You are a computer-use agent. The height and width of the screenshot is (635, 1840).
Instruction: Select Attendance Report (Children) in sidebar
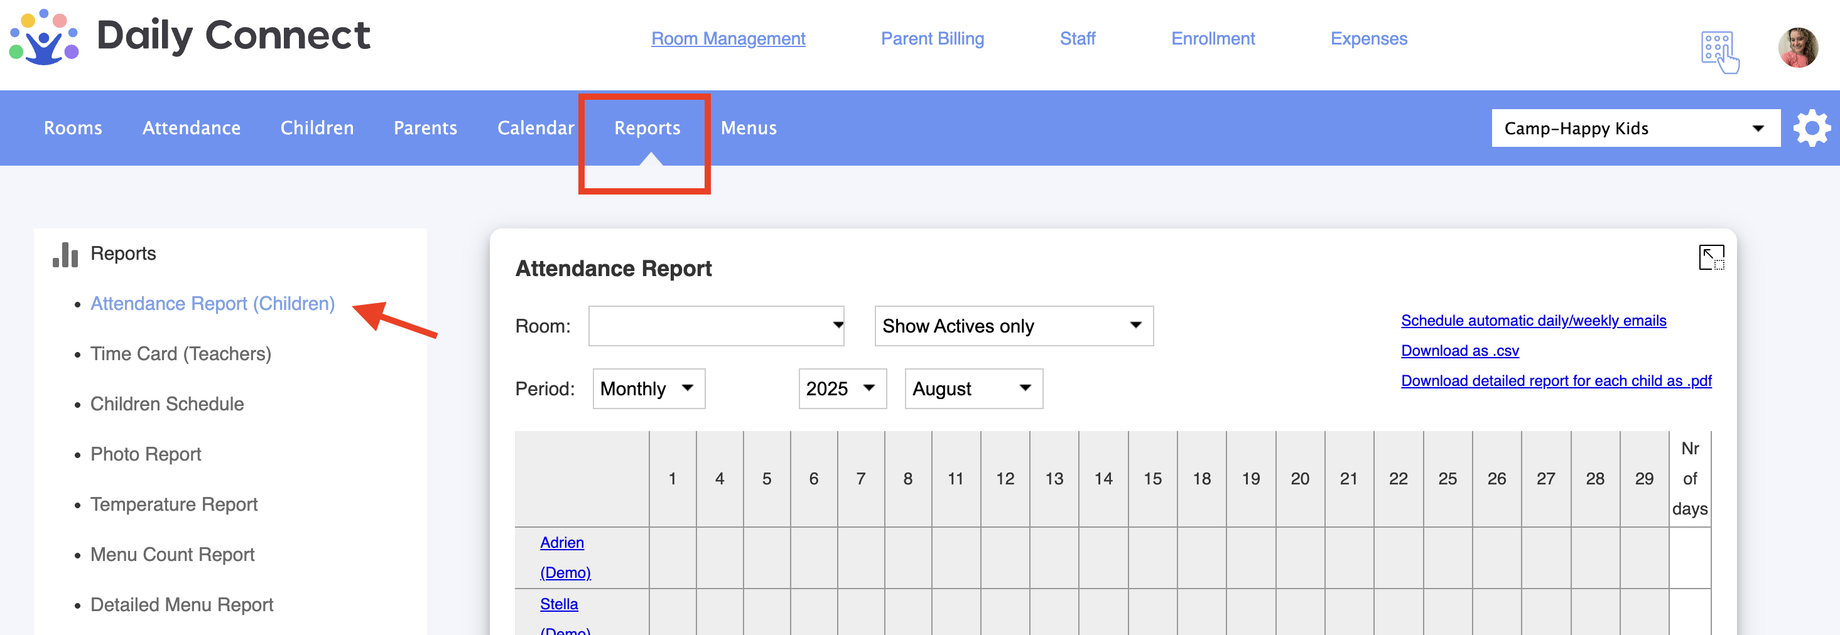212,304
